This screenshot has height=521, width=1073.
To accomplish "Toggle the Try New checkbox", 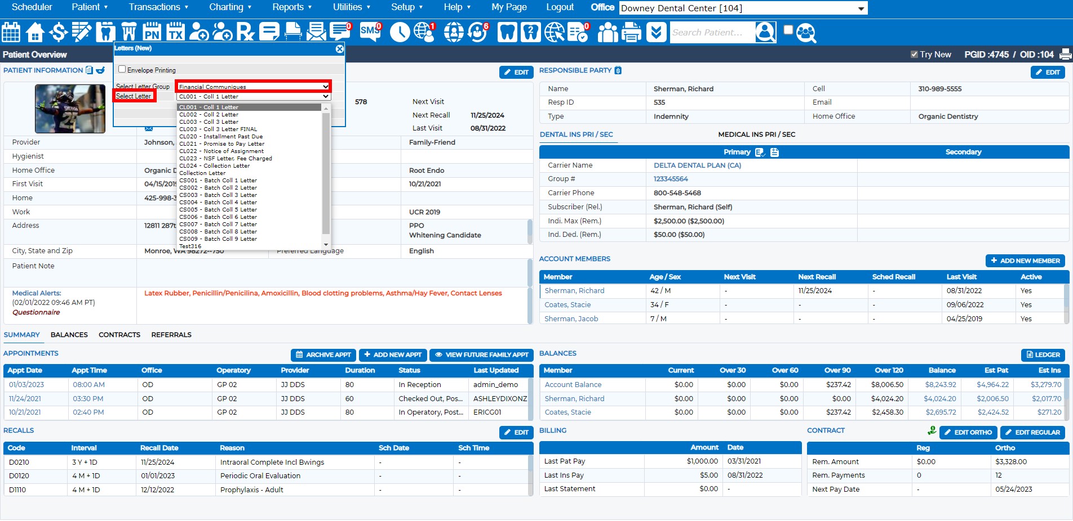I will coord(914,55).
